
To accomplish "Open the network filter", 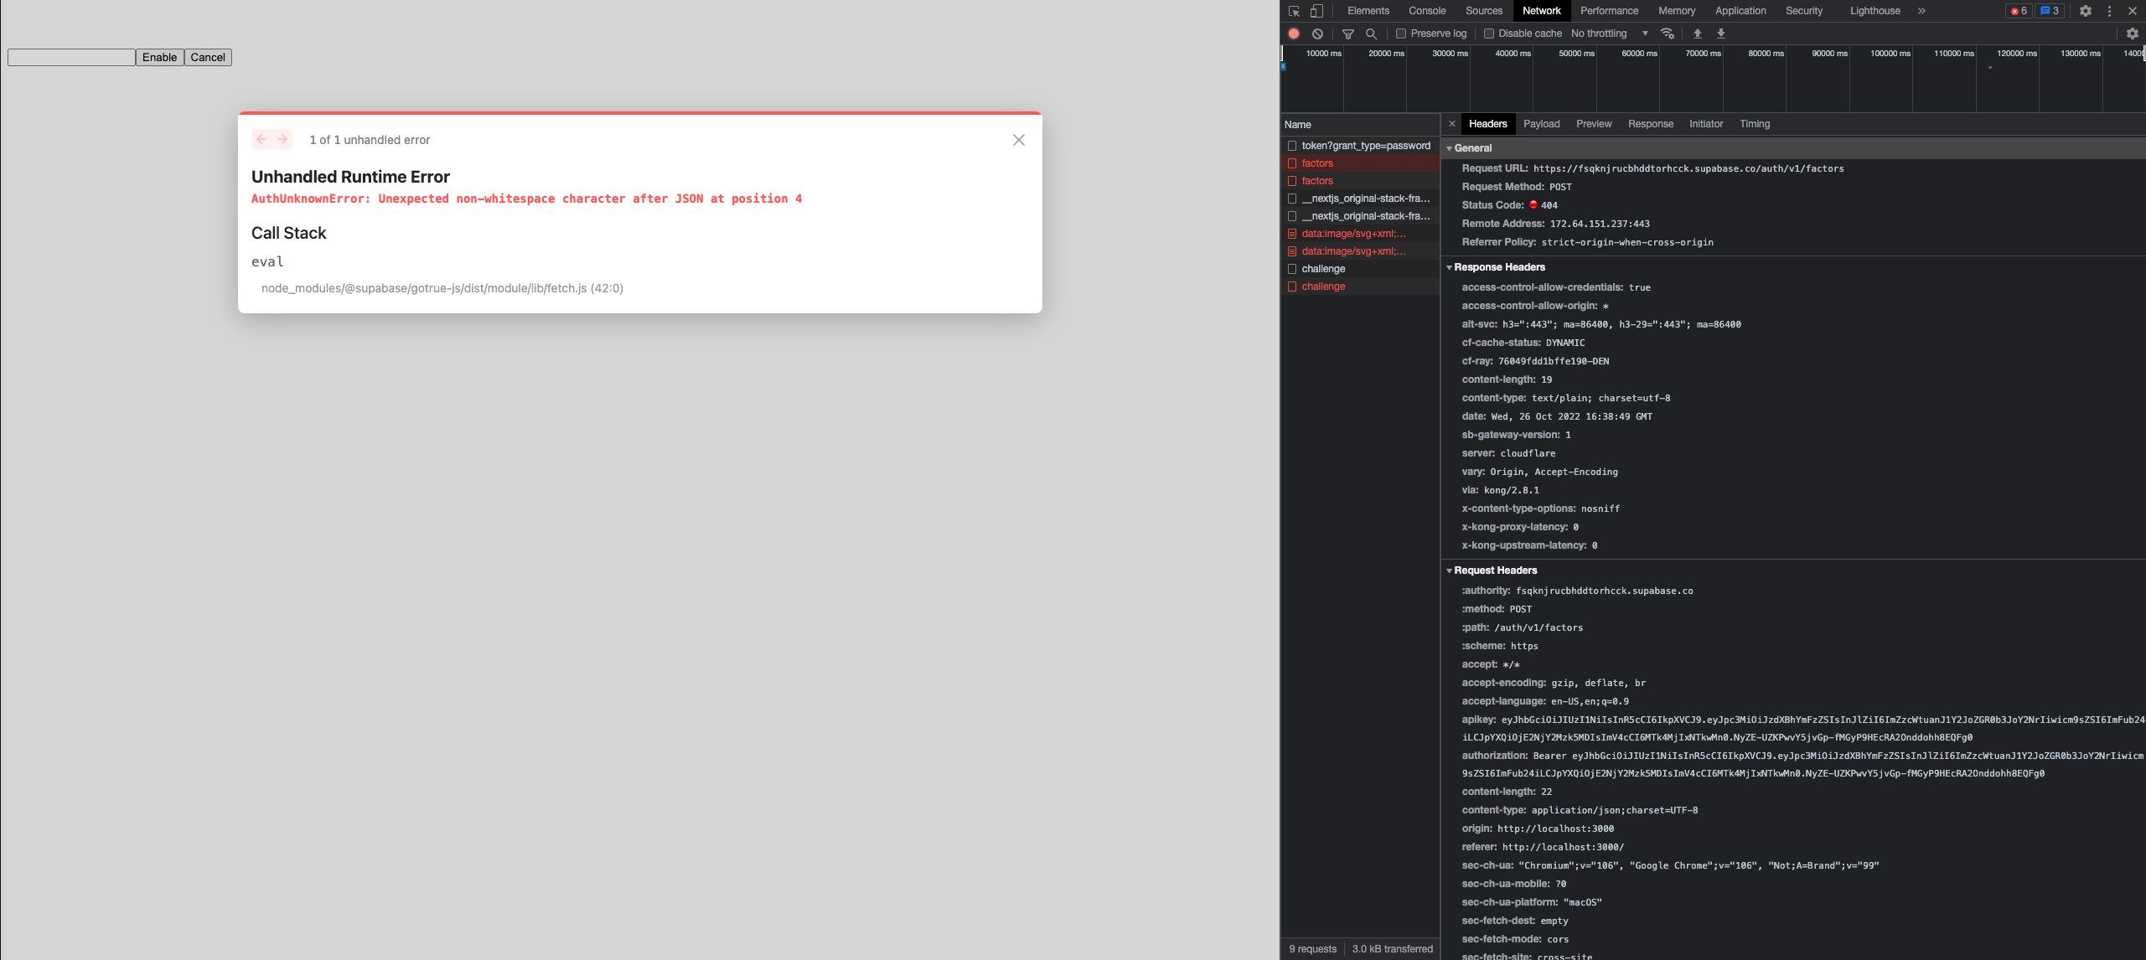I will 1349,33.
